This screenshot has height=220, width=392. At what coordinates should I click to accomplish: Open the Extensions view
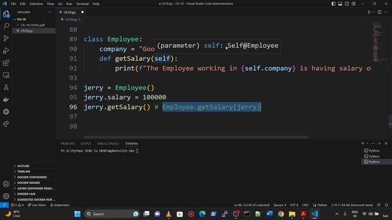pos(6,62)
